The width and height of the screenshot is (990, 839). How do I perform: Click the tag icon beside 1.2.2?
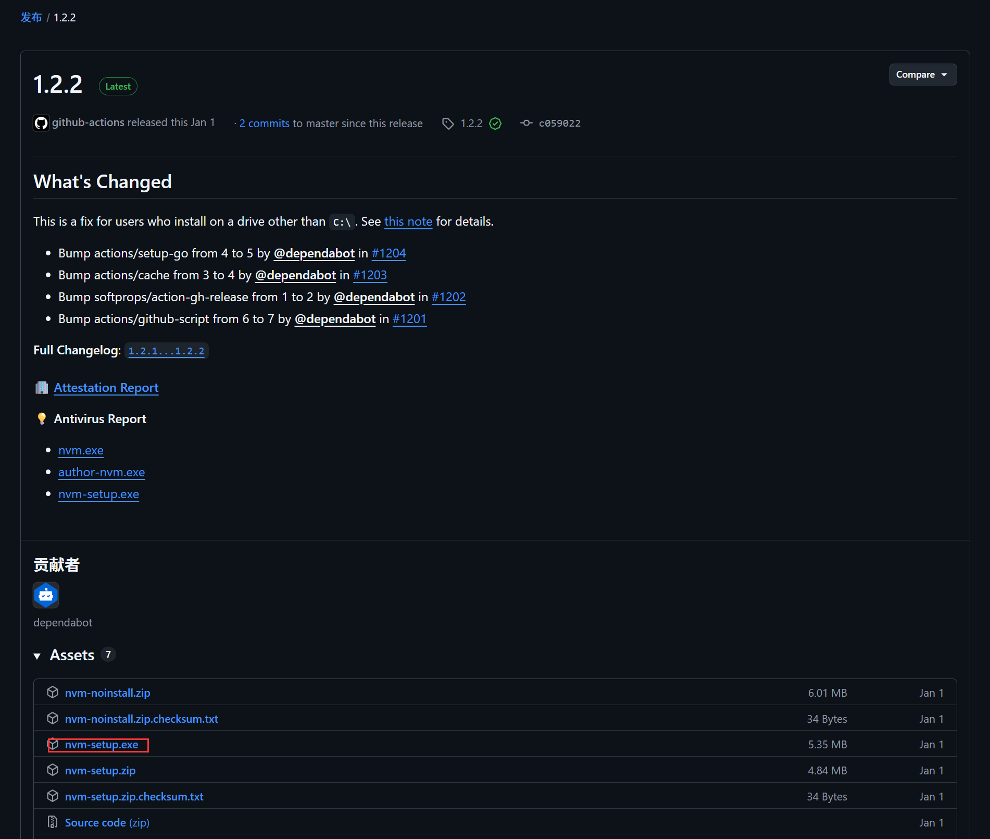pyautogui.click(x=448, y=124)
